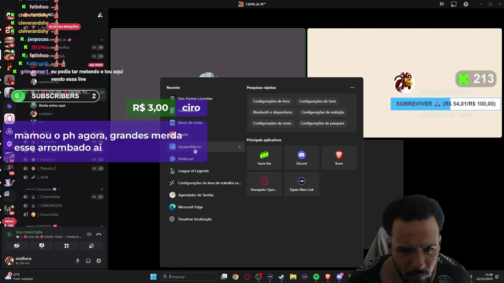This screenshot has width=504, height=283.
Task: Open the Discord help question-mark icon
Action: pos(466,4)
